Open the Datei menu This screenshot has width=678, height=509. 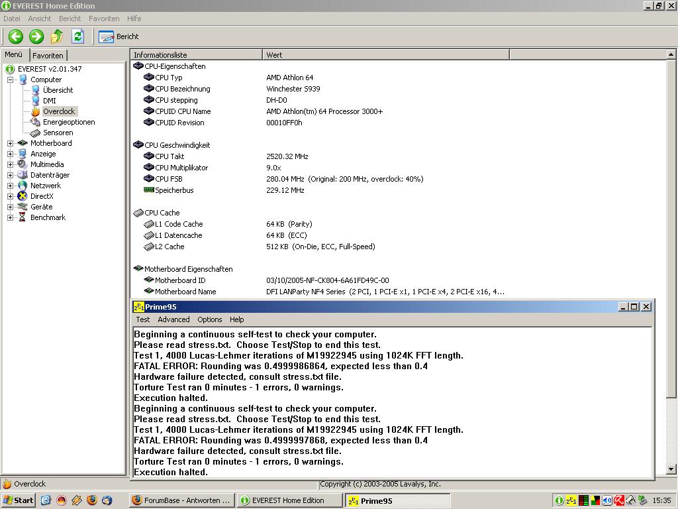point(12,19)
